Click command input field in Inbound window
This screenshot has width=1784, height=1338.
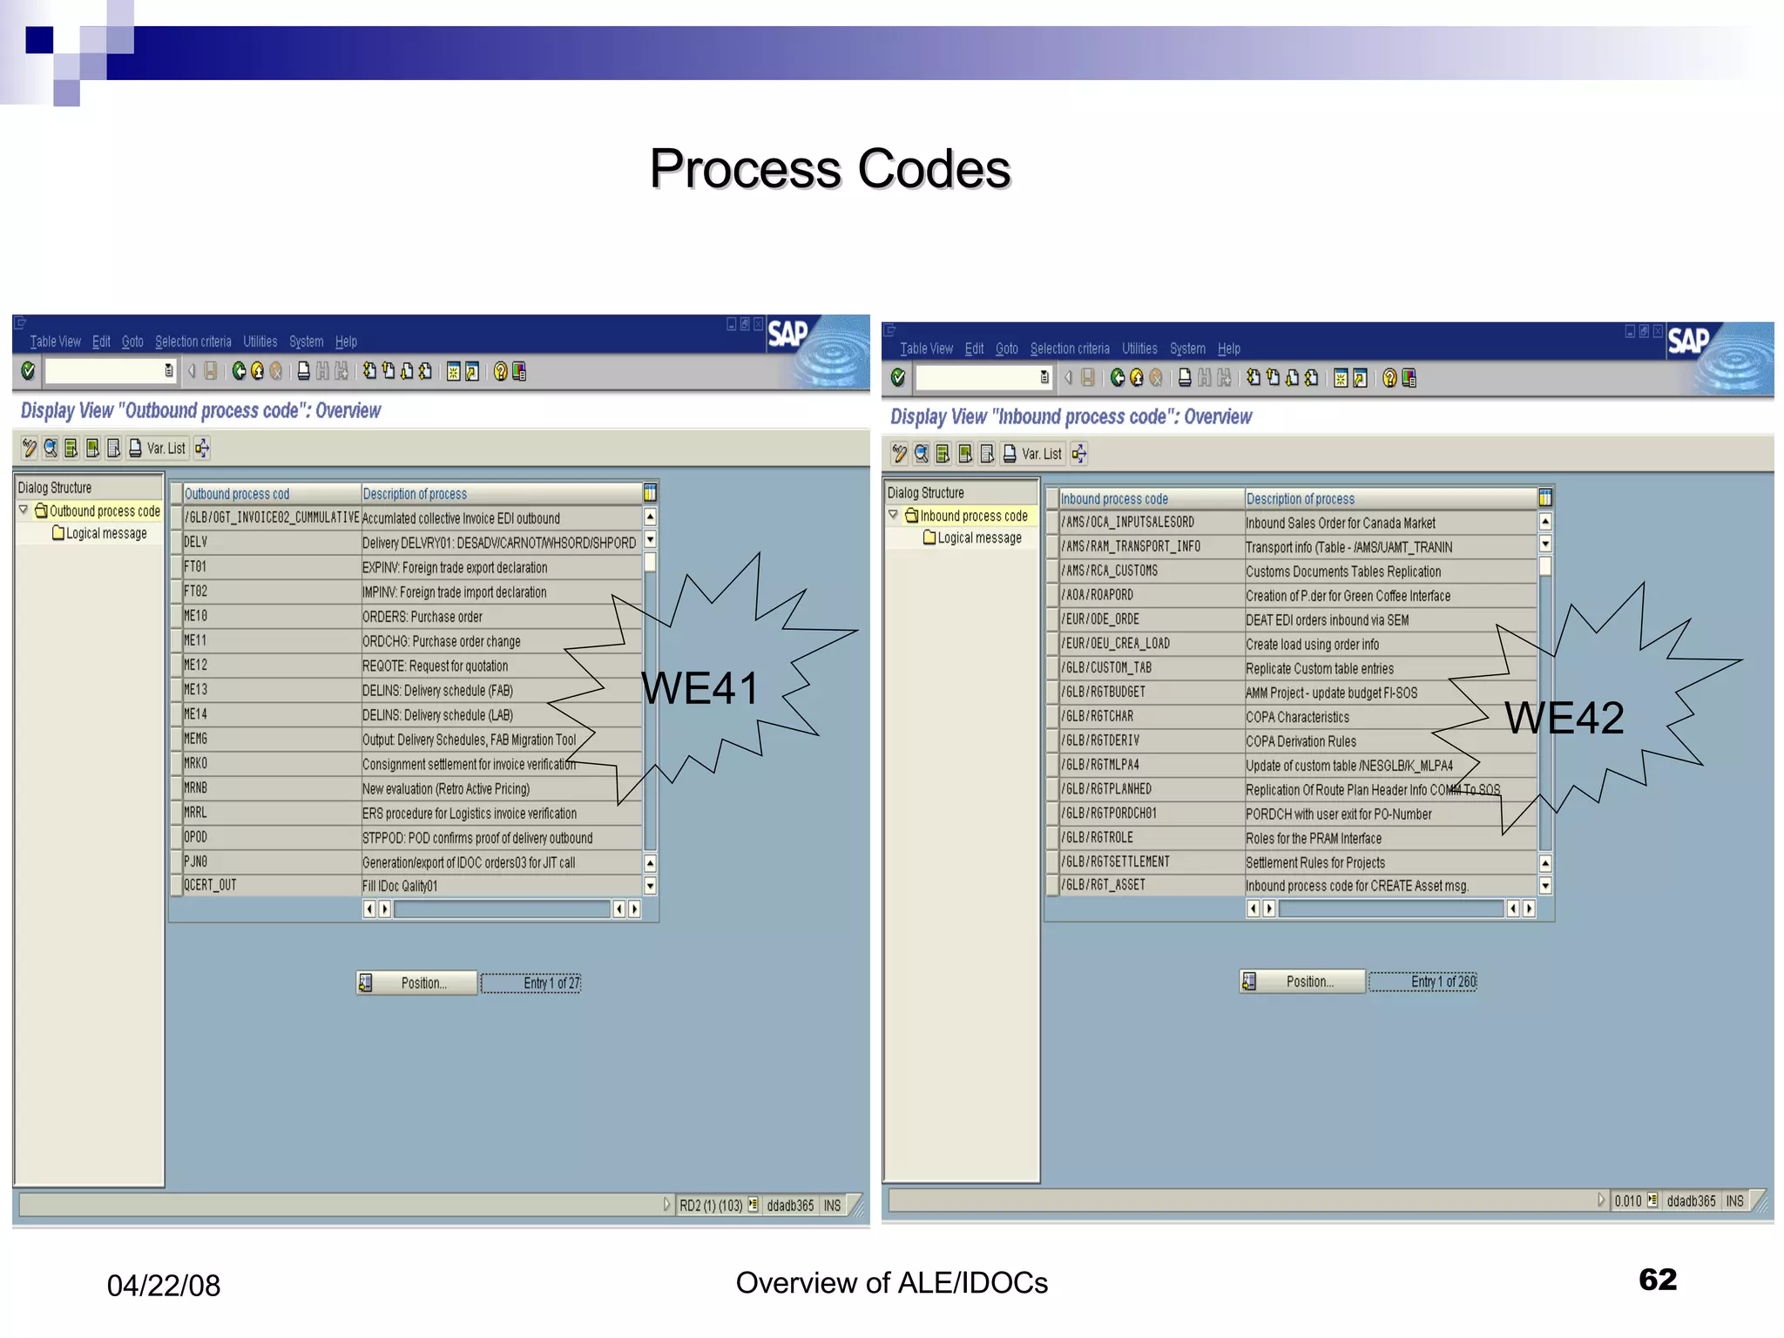coord(977,377)
